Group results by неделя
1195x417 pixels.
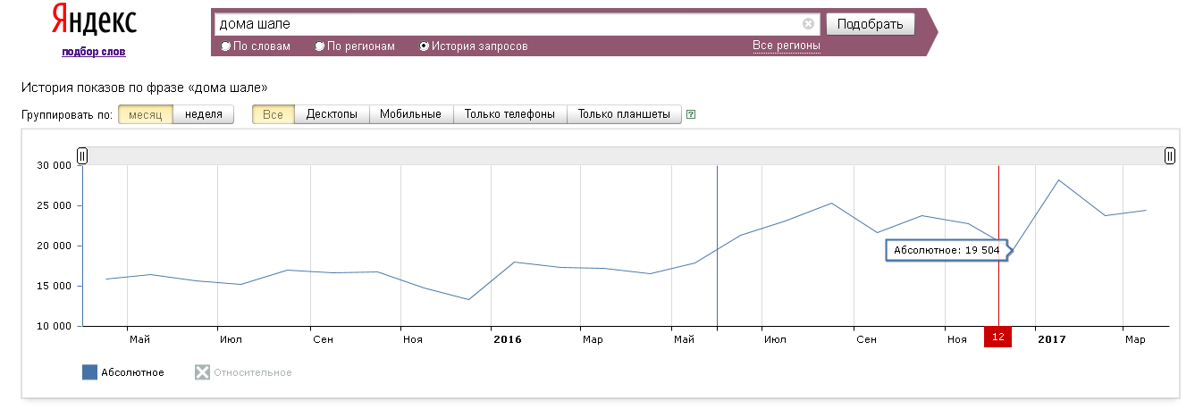[x=203, y=114]
